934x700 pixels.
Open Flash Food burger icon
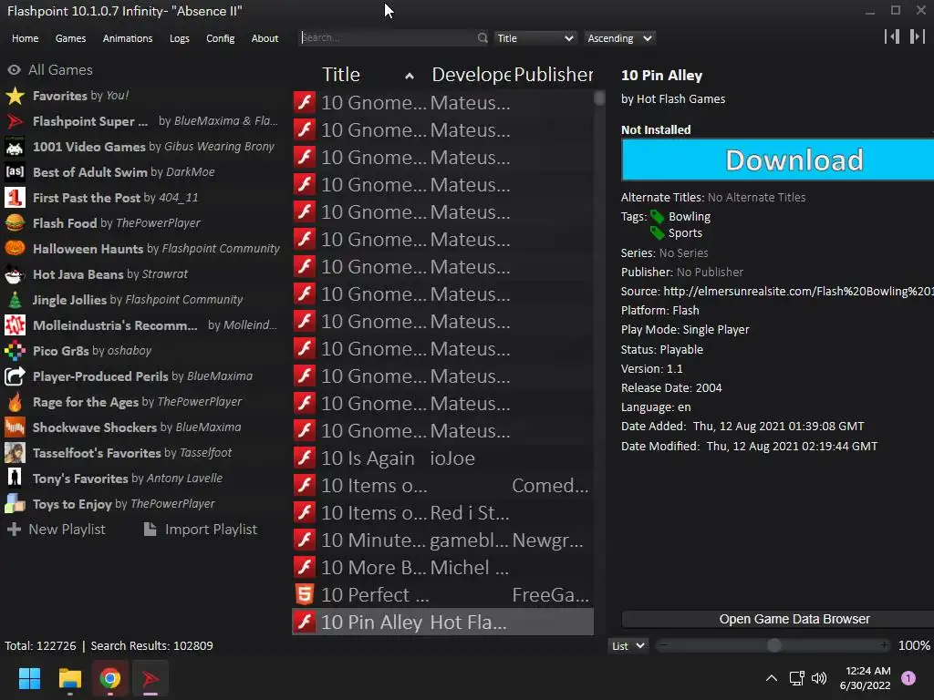(x=15, y=223)
